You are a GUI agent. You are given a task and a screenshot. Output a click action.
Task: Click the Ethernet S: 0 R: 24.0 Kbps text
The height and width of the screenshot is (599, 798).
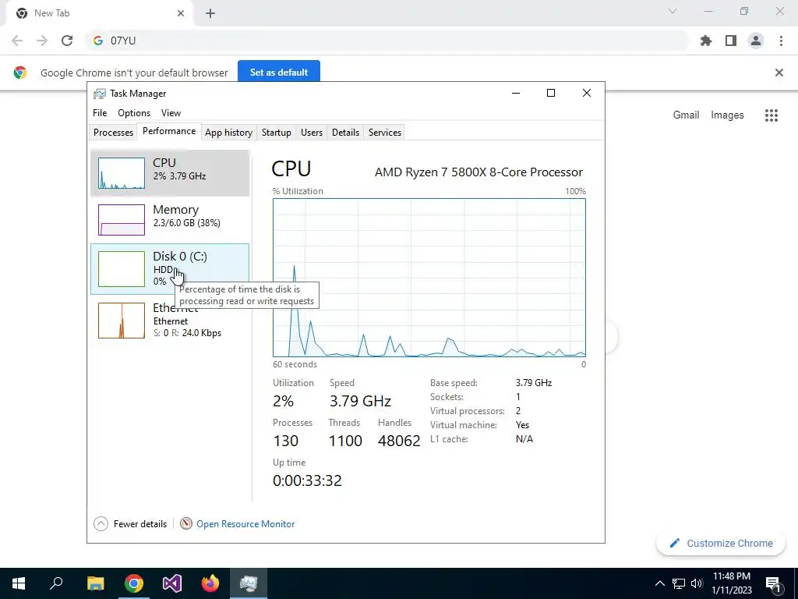187,333
